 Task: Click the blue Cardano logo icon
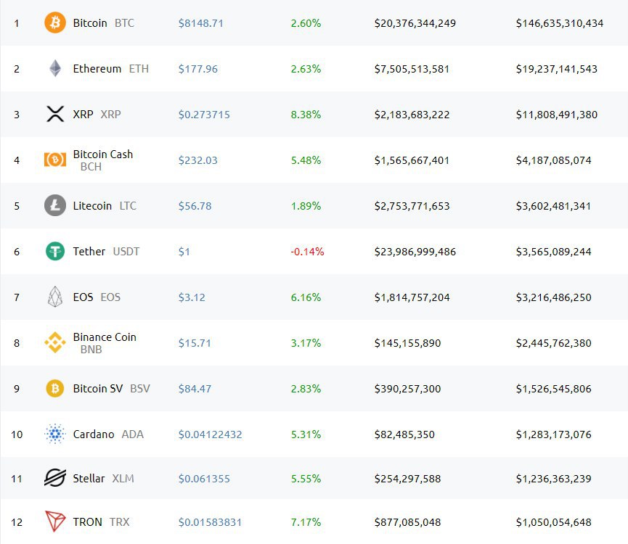(55, 434)
